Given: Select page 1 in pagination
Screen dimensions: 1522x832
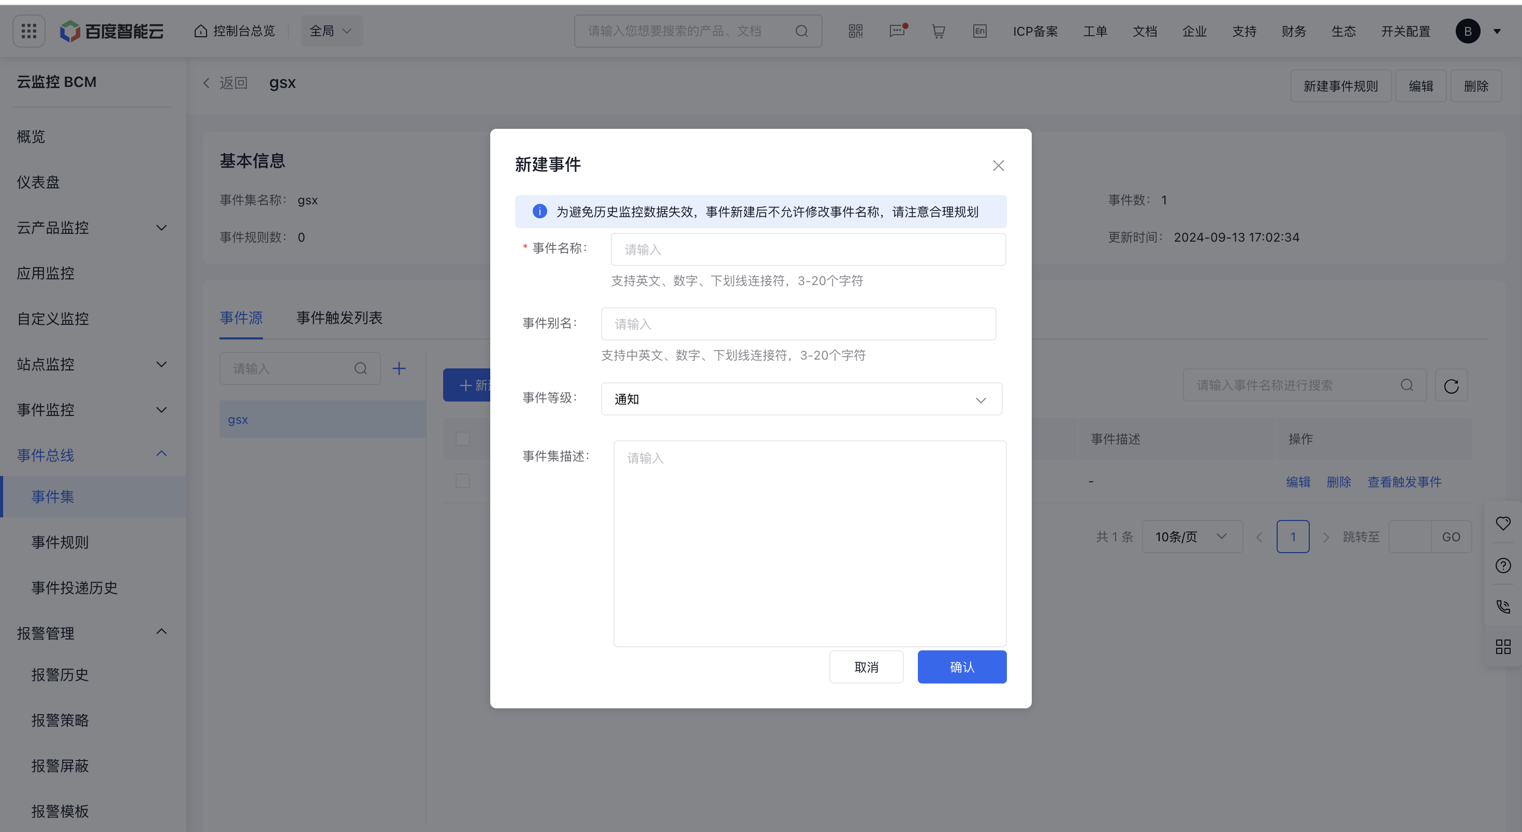Looking at the screenshot, I should [x=1293, y=537].
